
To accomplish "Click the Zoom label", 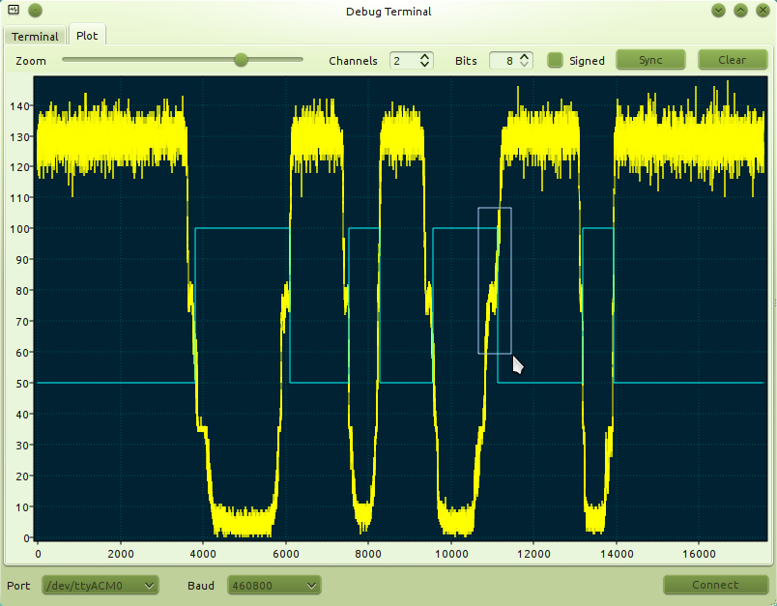I will click(31, 61).
